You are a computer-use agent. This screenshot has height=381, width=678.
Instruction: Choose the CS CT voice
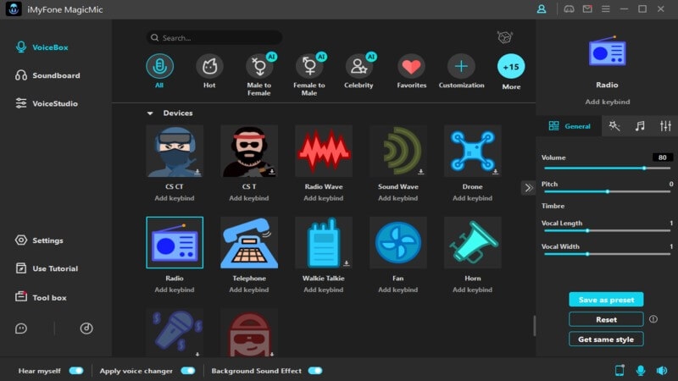point(175,152)
